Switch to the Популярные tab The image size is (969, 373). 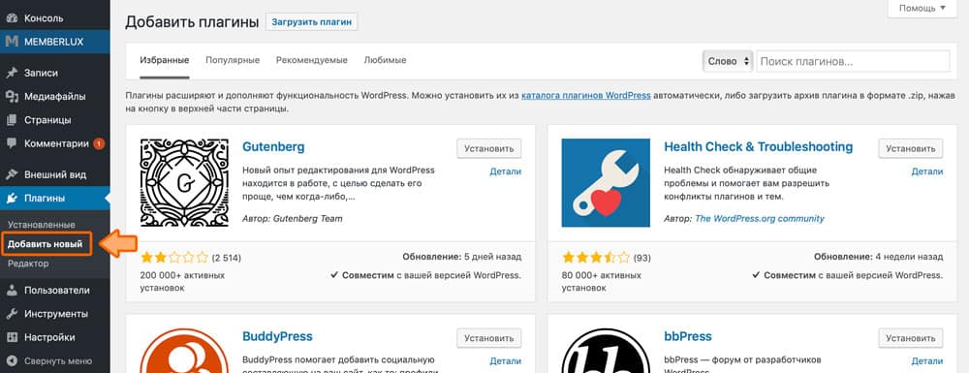(233, 60)
